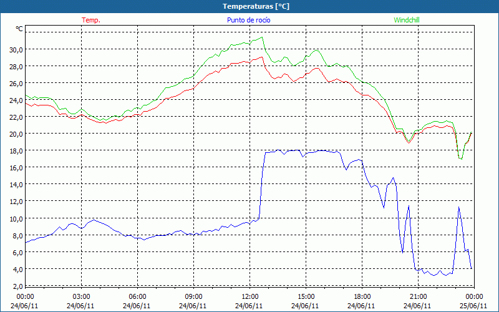Click the 2,0 y-axis value
The width and height of the screenshot is (499, 312).
[18, 286]
